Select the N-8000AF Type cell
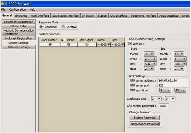This screenshot has width=191, height=133. click(x=117, y=45)
